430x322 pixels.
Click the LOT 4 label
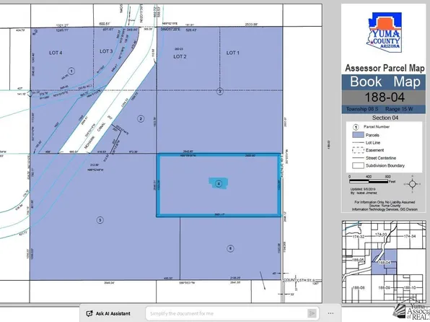[56, 53]
